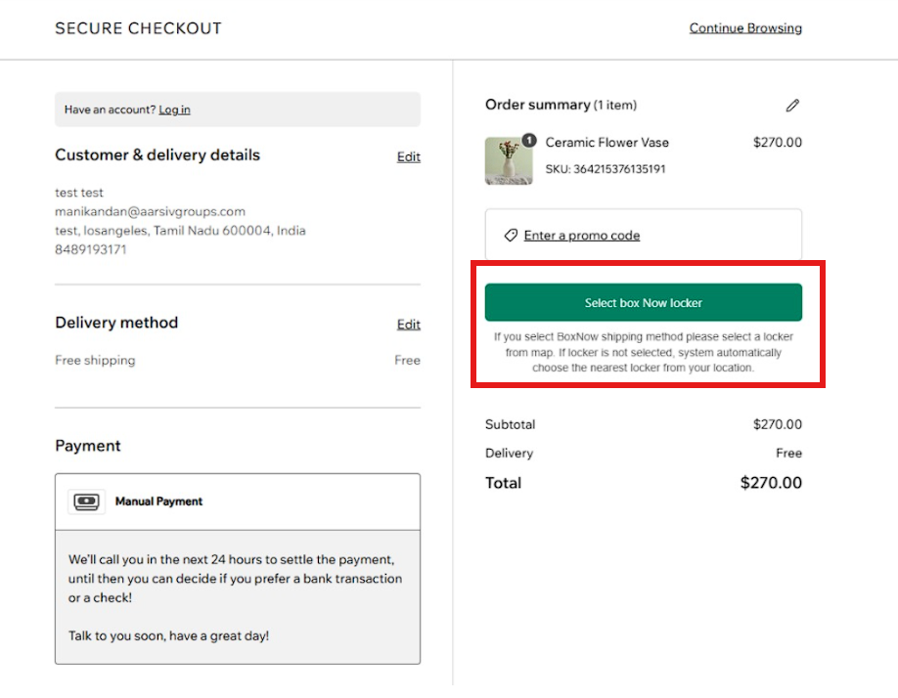The image size is (898, 698).
Task: Click Enter a promo code
Action: pos(581,236)
